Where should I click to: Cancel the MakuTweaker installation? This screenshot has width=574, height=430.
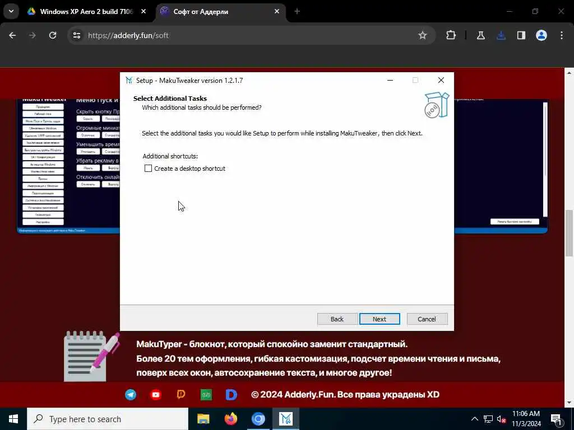(427, 319)
